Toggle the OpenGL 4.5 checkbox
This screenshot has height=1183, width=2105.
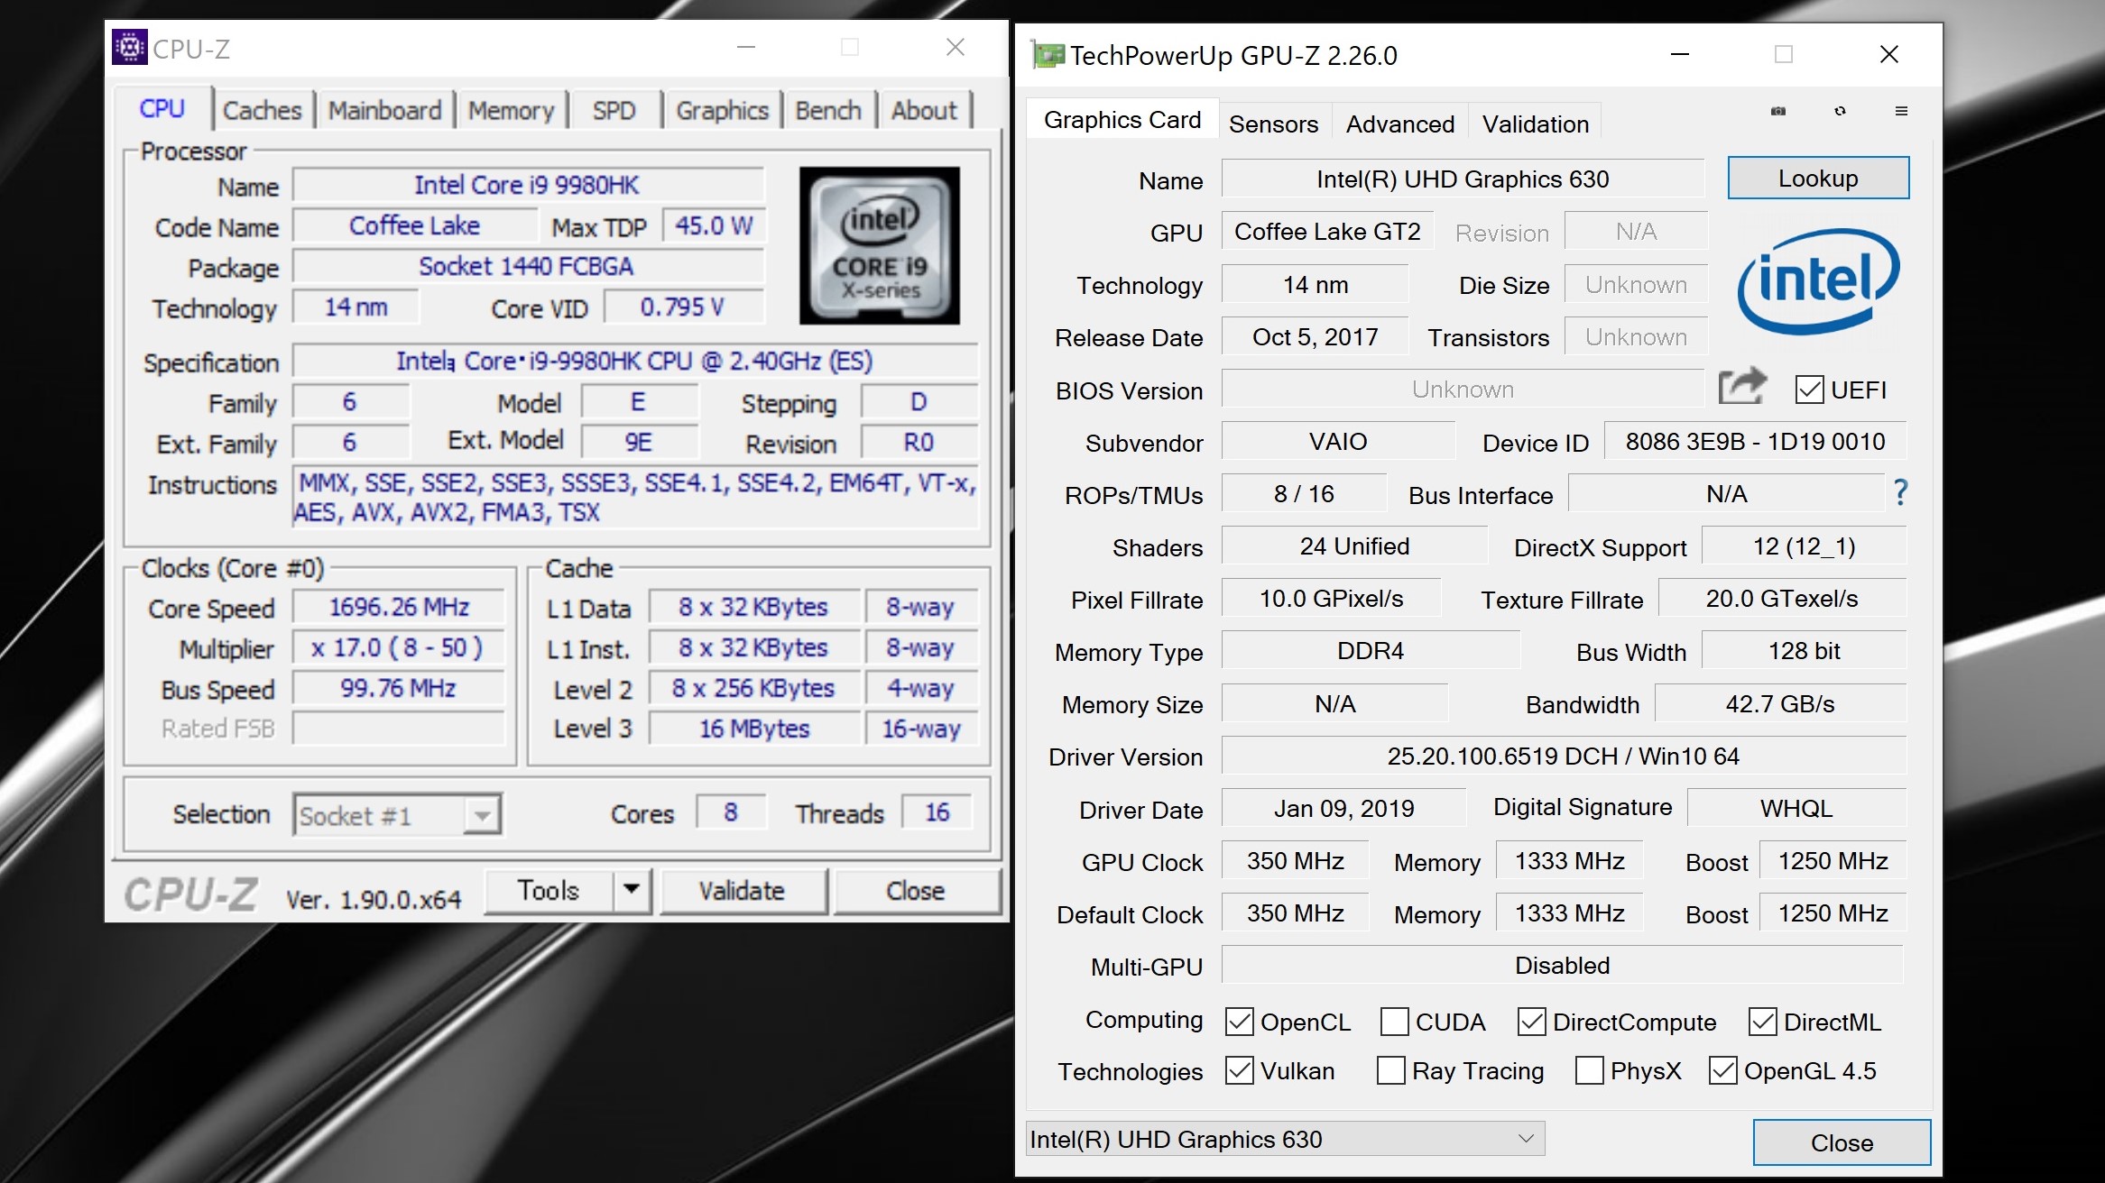(x=1722, y=1070)
